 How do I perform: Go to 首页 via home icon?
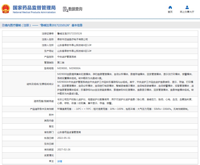(170, 7)
